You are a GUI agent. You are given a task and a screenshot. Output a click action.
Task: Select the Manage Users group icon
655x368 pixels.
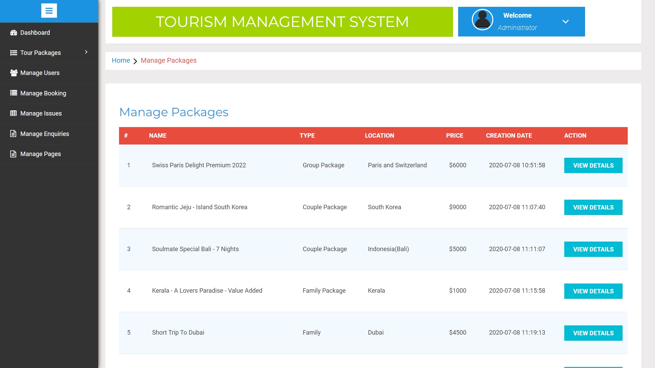click(x=13, y=73)
